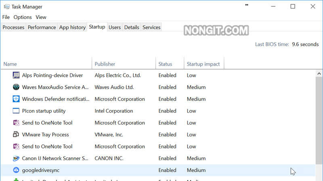
Task: Switch to the Details tab
Action: 132,27
